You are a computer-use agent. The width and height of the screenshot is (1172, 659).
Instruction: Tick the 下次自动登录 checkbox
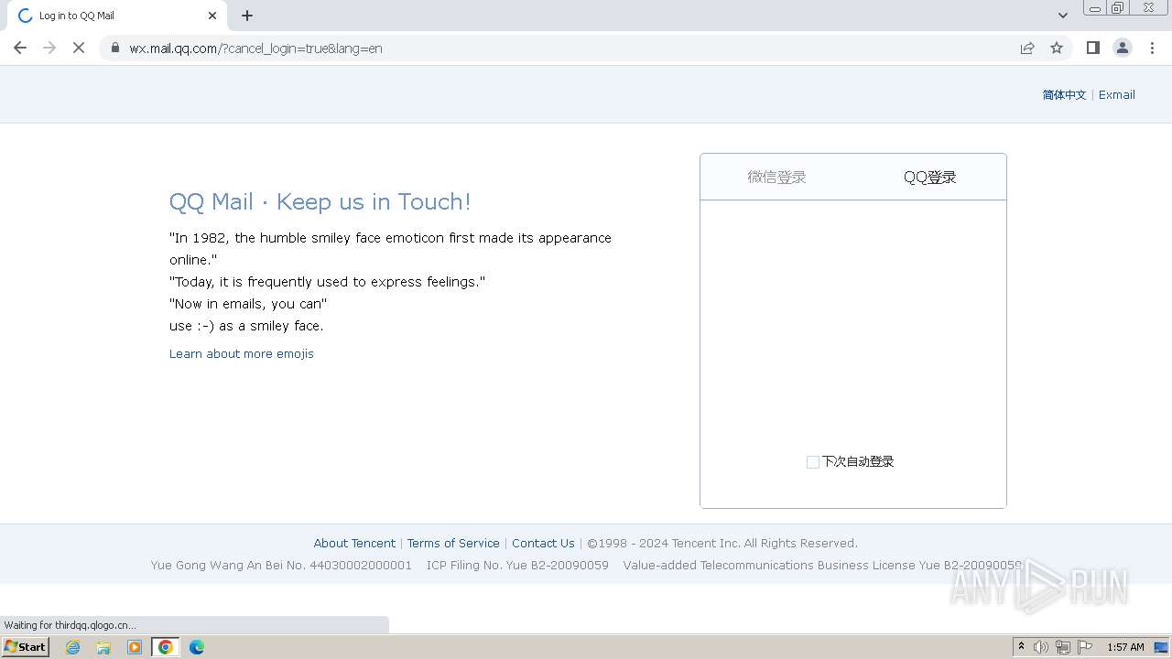(812, 462)
